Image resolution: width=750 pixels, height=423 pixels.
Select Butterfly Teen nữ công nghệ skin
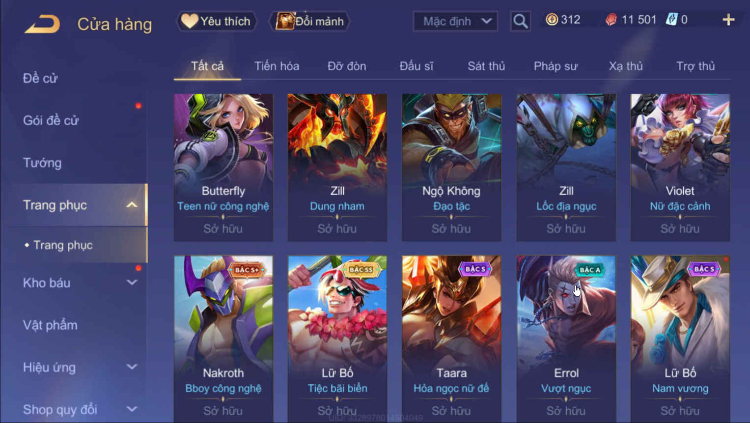[223, 167]
